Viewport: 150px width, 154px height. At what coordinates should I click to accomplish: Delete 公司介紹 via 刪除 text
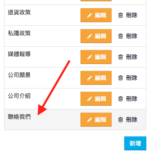(132, 99)
